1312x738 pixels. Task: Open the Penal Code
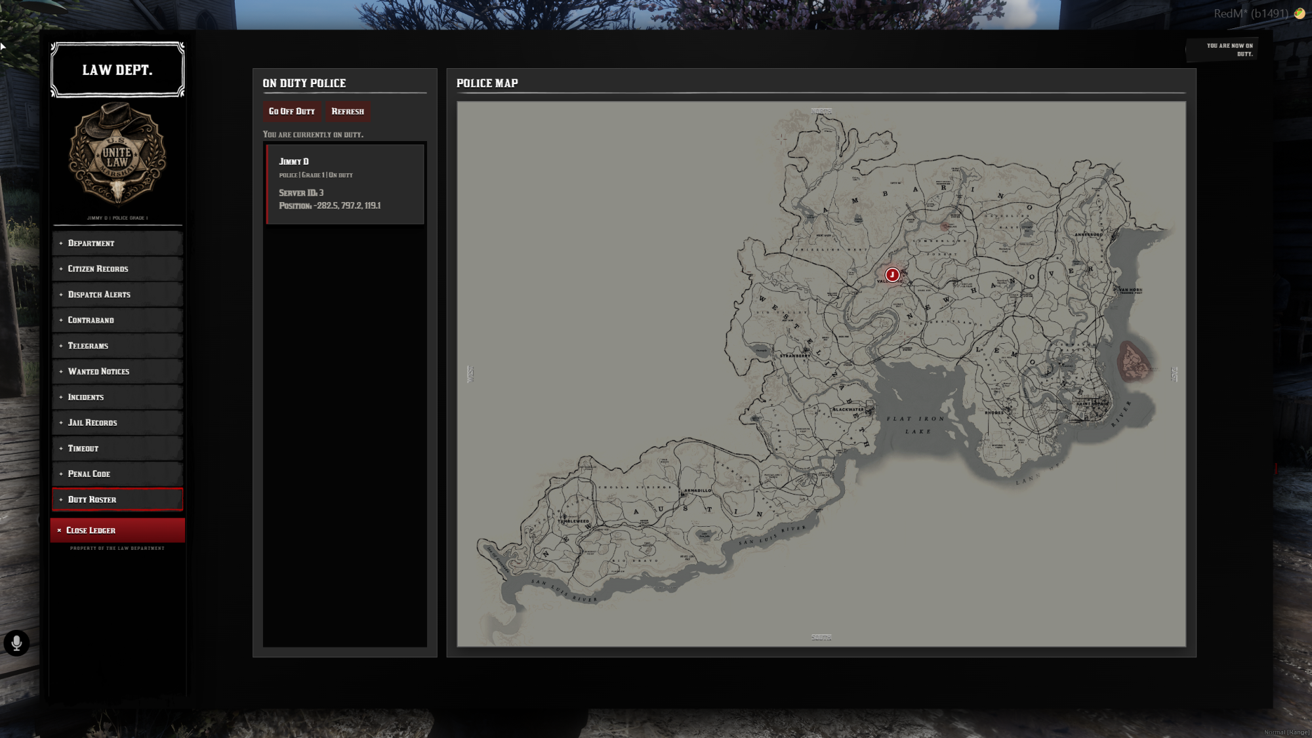click(x=117, y=474)
